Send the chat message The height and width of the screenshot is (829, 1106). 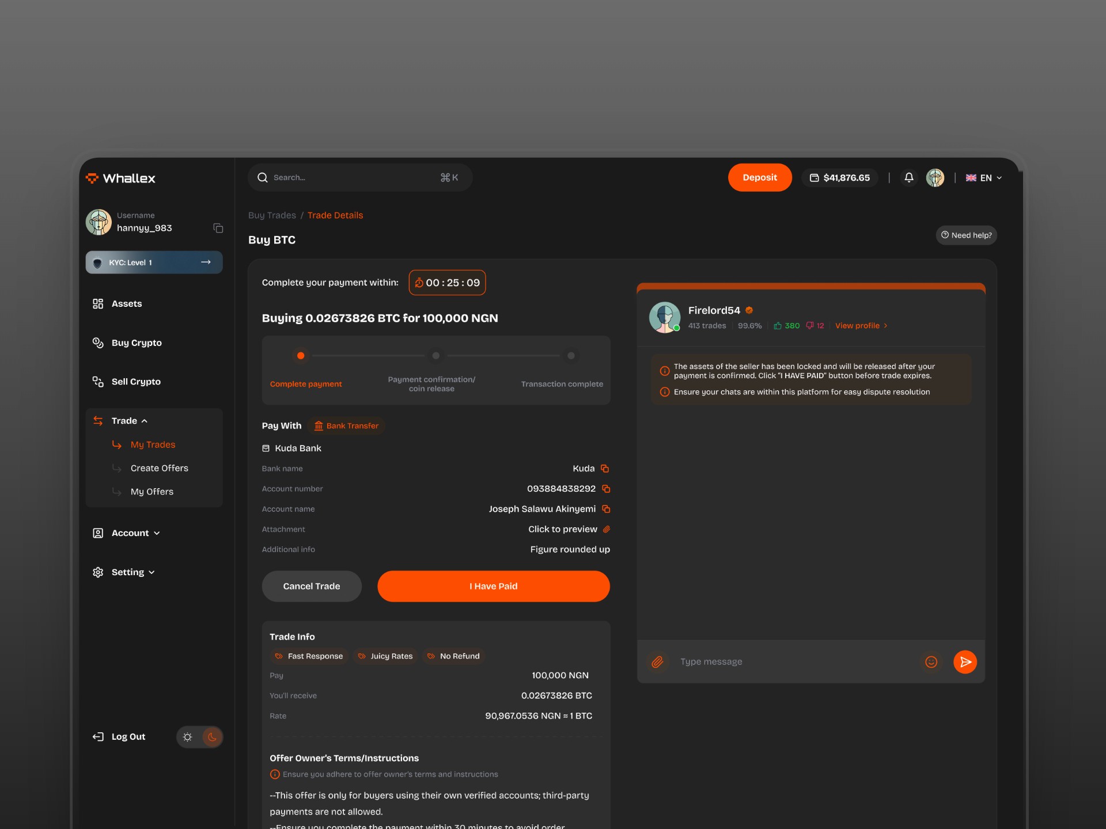coord(965,662)
